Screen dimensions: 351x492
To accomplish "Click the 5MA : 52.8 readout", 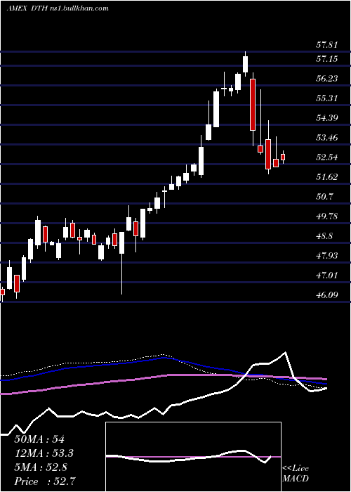I will click(x=41, y=467).
